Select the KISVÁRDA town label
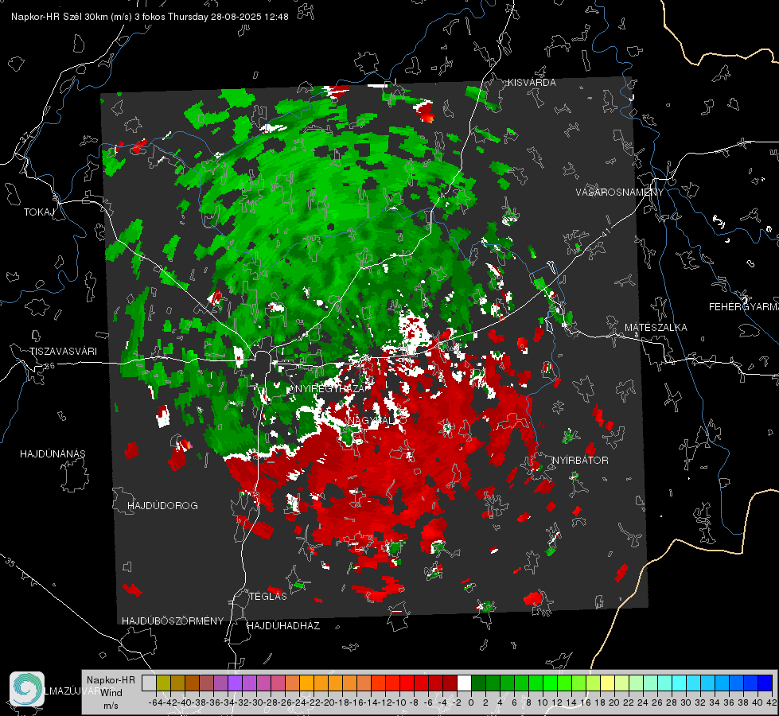Screen dimensions: 779x716 (532, 83)
